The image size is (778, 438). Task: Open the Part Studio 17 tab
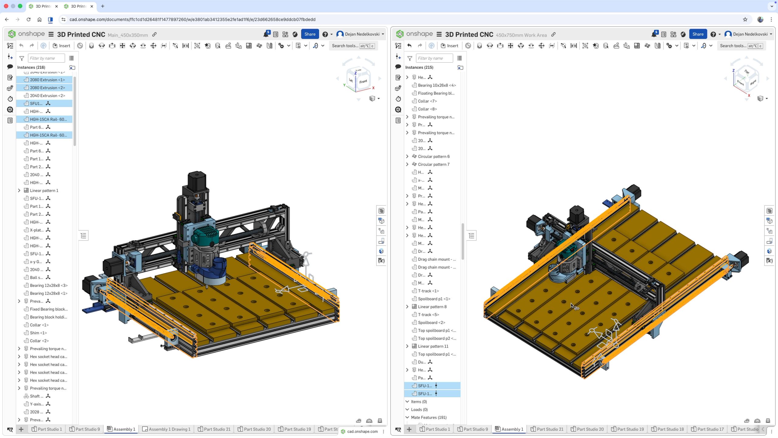[x=707, y=429]
